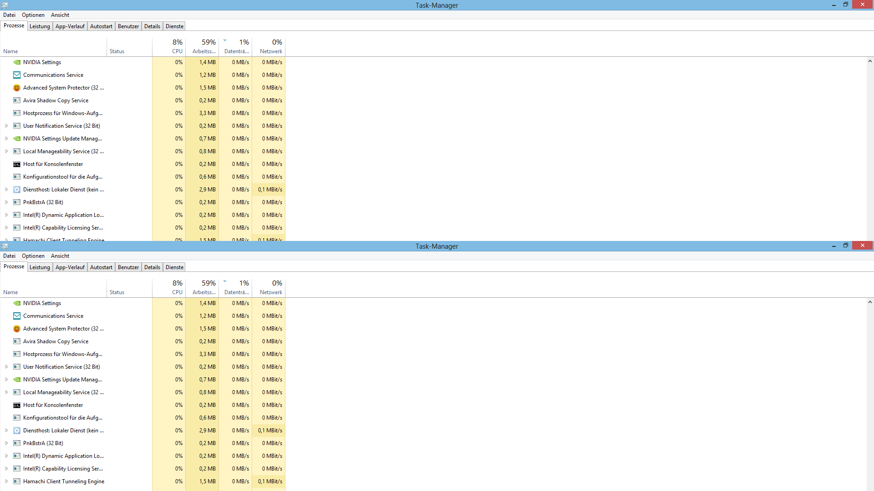Click Task-Manager title bar icon of lower window
Screen dimensions: 874x491
5,246
